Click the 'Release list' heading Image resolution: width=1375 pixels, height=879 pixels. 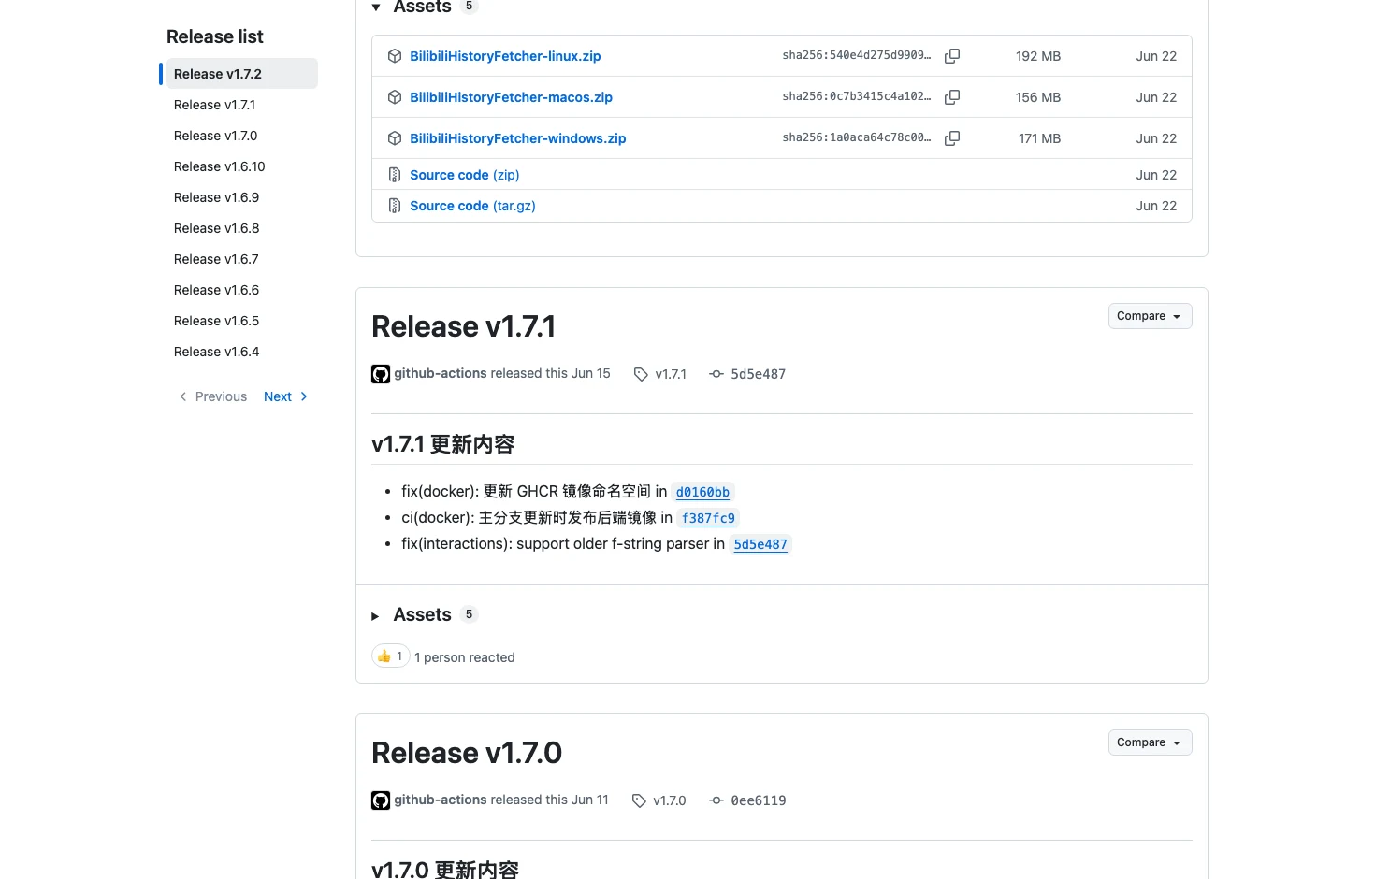pos(215,36)
